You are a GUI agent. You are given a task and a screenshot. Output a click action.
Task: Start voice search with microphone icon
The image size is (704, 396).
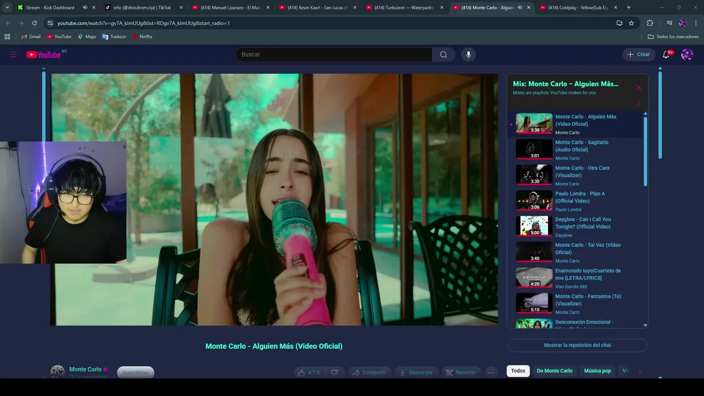[x=469, y=54]
